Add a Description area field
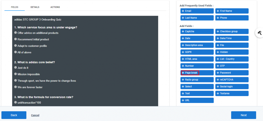Screen dimensions: 263x121 (197, 45)
